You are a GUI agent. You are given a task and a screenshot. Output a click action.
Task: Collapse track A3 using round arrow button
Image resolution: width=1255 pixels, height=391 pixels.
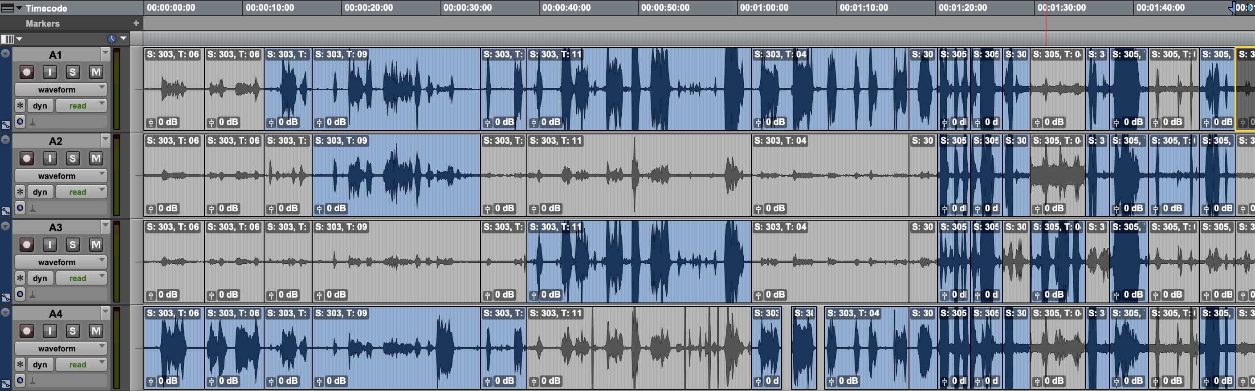point(5,226)
